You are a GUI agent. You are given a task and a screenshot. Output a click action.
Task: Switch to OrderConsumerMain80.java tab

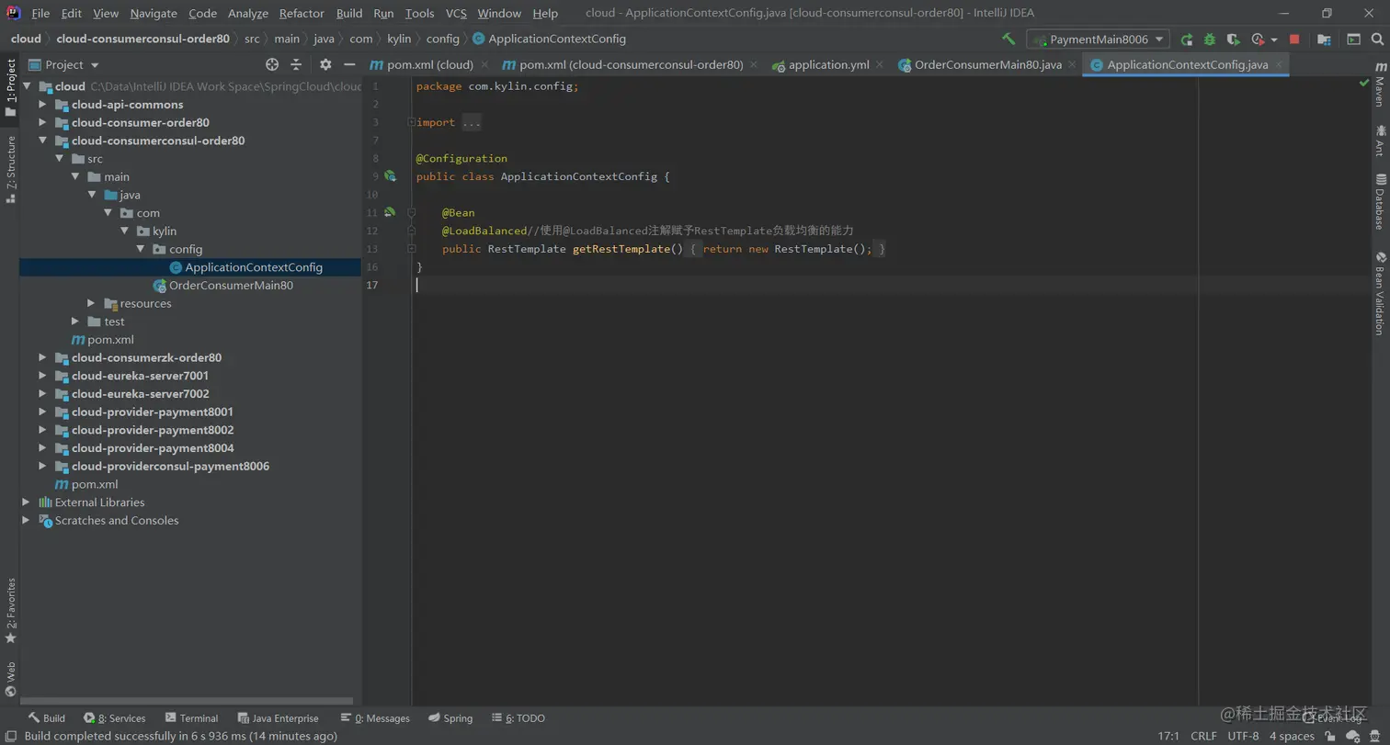[988, 64]
